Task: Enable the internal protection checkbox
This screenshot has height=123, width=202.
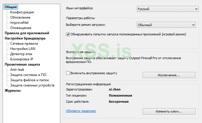Action: [68, 73]
